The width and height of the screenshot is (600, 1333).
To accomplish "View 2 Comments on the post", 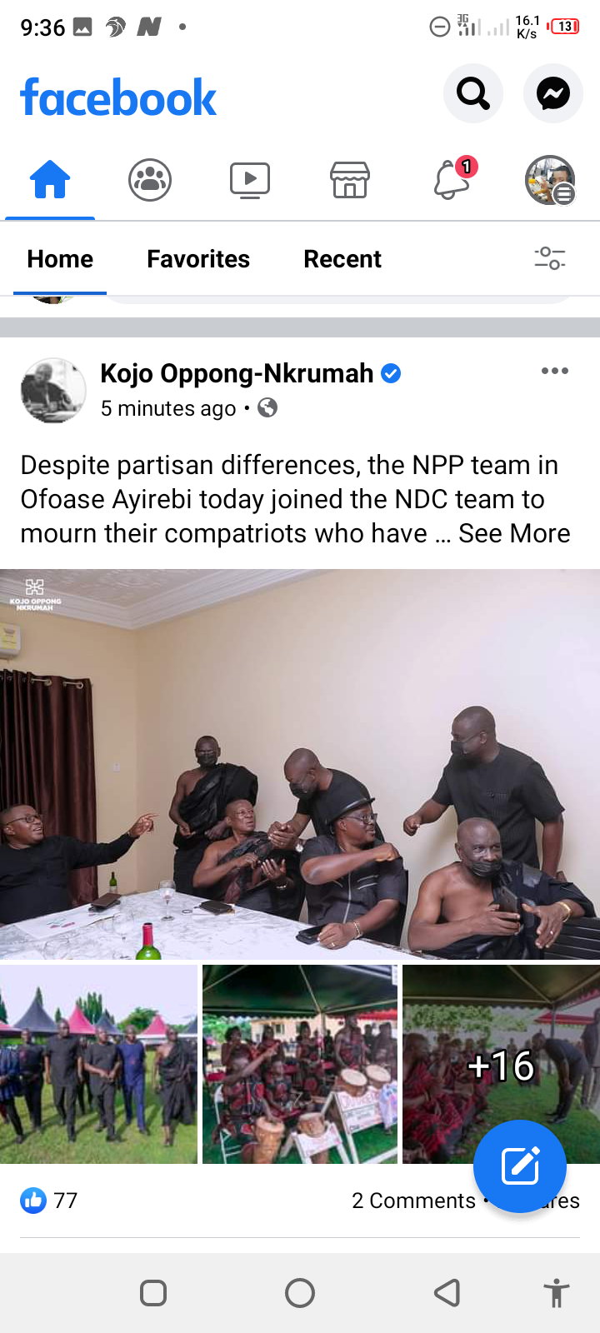I will coord(413,1201).
